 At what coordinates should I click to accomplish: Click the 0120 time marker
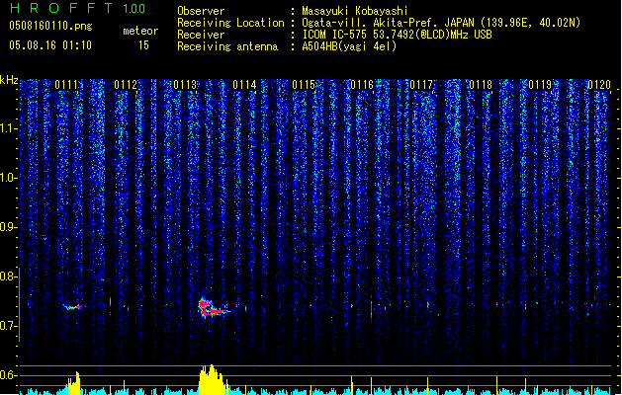pyautogui.click(x=599, y=85)
